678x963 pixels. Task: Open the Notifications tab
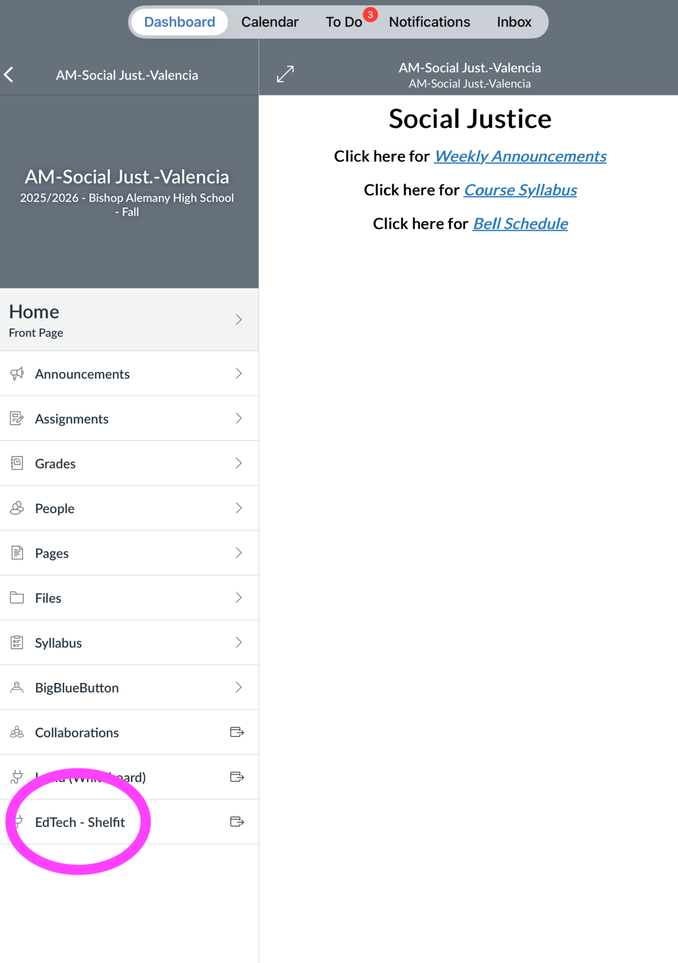[429, 22]
